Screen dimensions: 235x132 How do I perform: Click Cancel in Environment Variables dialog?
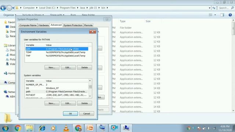[87, 114]
